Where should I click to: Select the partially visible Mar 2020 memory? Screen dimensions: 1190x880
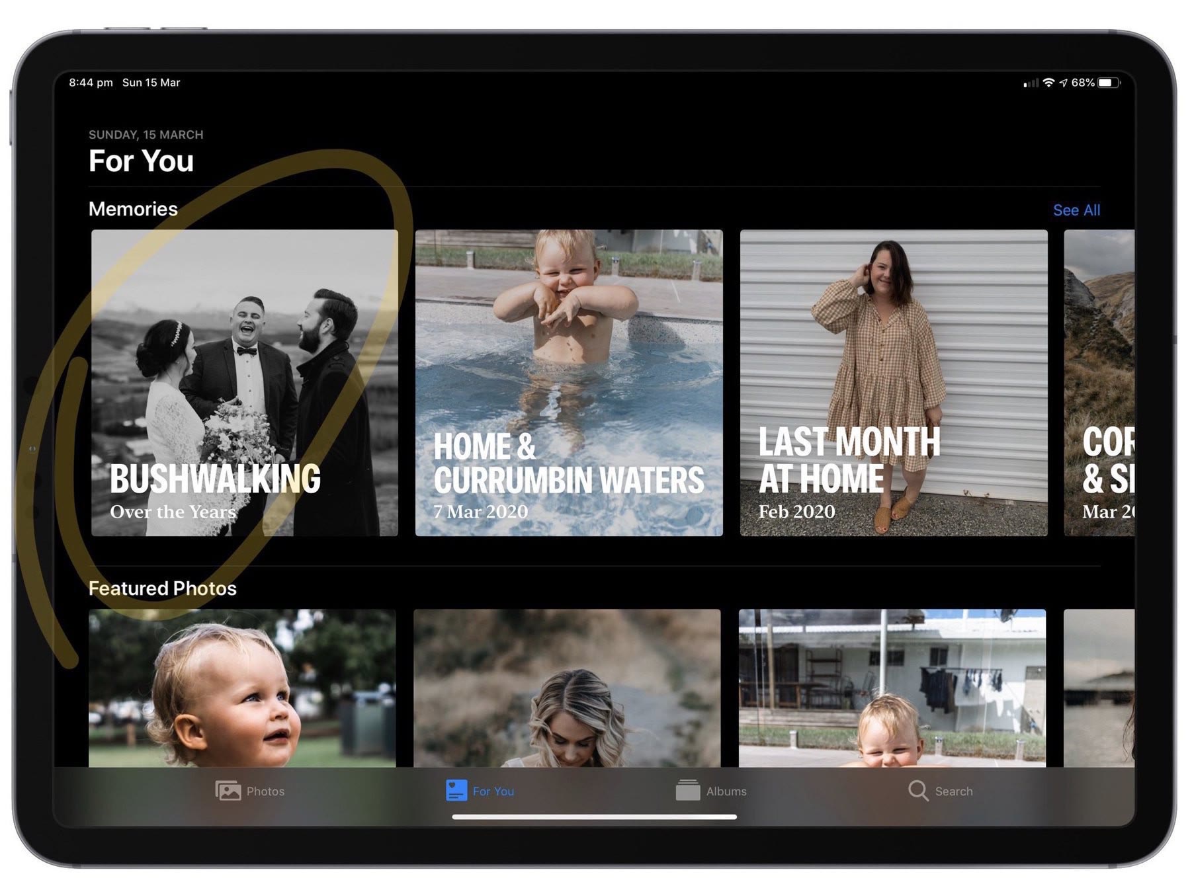[x=1099, y=382]
